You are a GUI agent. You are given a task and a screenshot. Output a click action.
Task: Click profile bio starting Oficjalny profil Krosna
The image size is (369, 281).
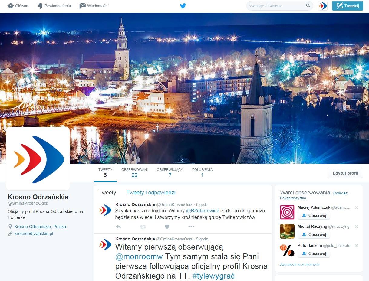tap(45, 214)
